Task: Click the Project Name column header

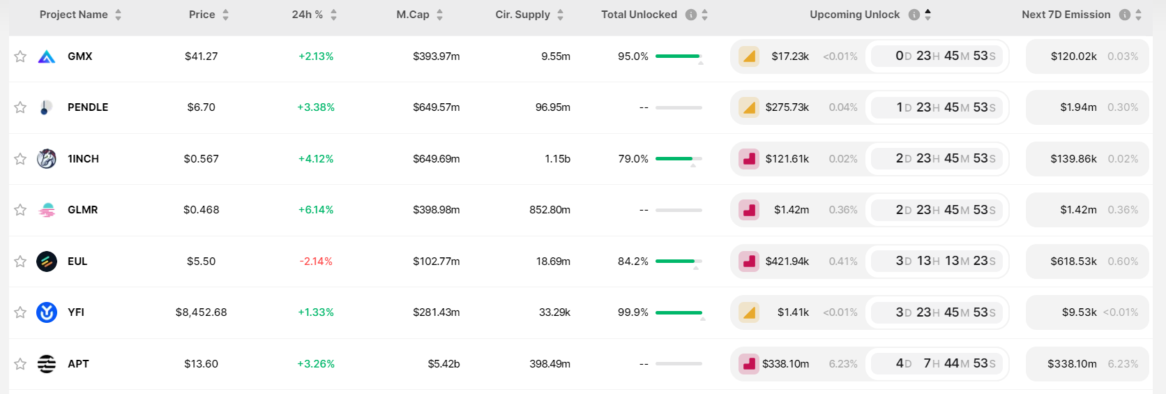Action: (74, 15)
